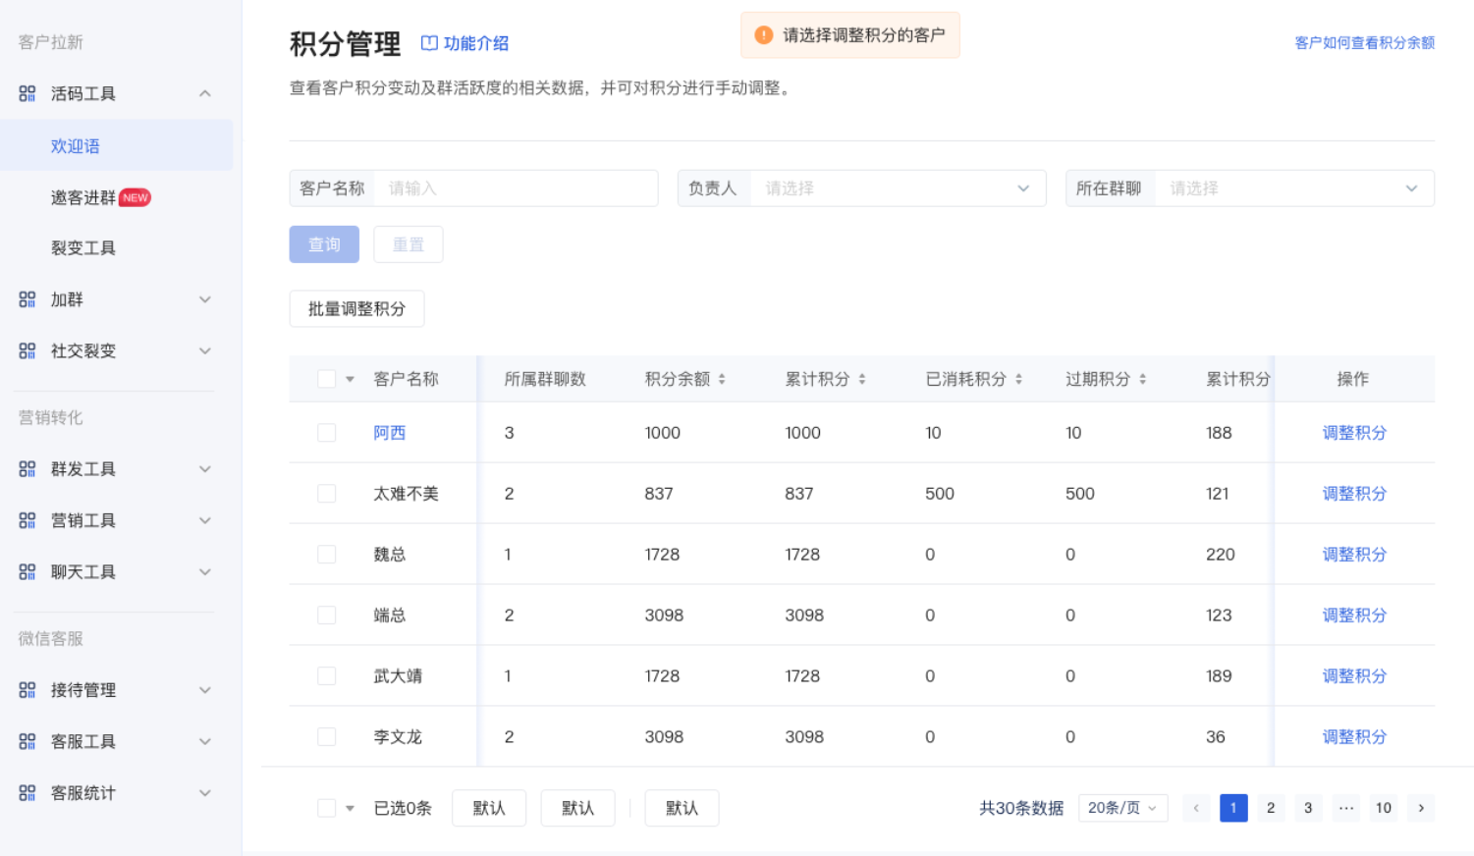Open the 客服工具 sidebar menu
This screenshot has width=1474, height=856.
click(116, 741)
